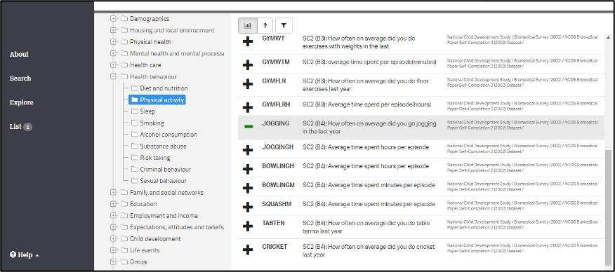
Task: Expand the Physical health tree node
Action: pyautogui.click(x=114, y=41)
